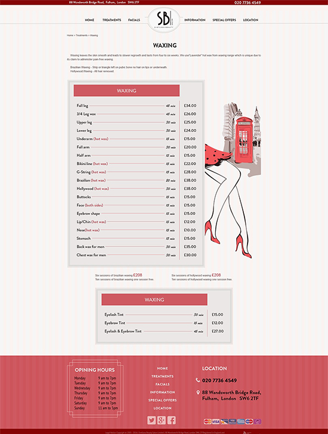Screen dimensions: 328x434
Task: Open the Location page from top navigation
Action: (250, 20)
